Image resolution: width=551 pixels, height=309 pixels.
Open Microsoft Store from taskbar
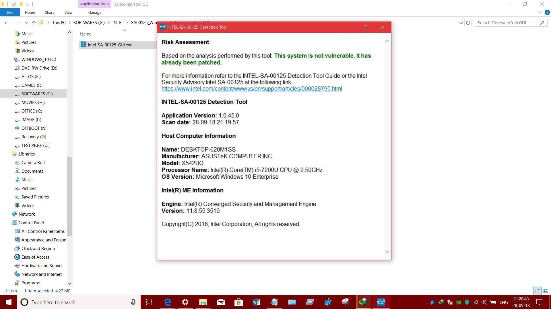click(x=238, y=302)
